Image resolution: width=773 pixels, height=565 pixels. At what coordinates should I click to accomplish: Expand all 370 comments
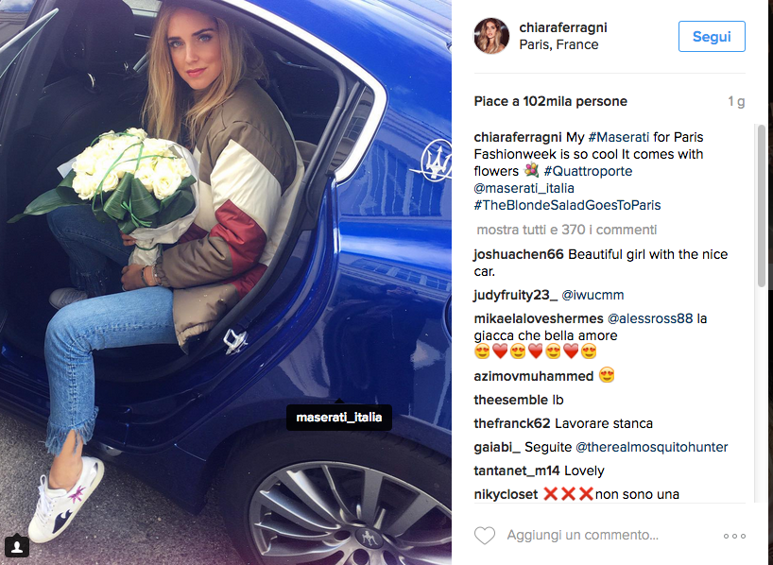pyautogui.click(x=566, y=230)
